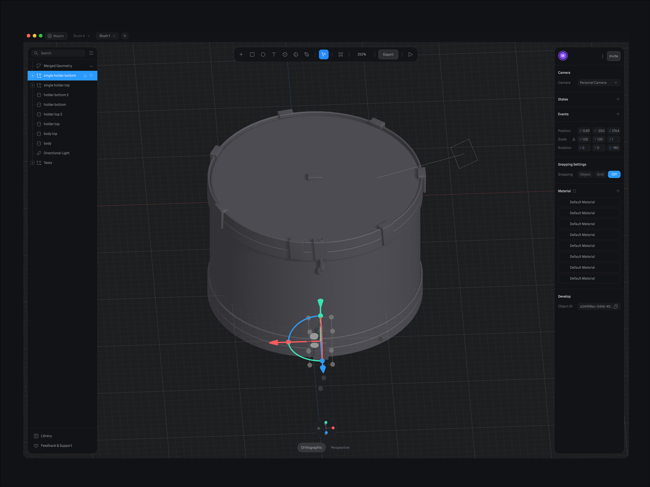The height and width of the screenshot is (487, 650).
Task: Select the Move/cursor tool in the toolbar
Action: point(324,54)
